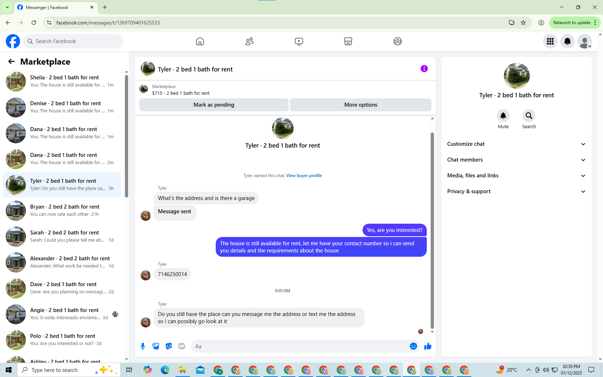Image resolution: width=603 pixels, height=377 pixels.
Task: Focus the Aa message input field
Action: click(x=300, y=346)
